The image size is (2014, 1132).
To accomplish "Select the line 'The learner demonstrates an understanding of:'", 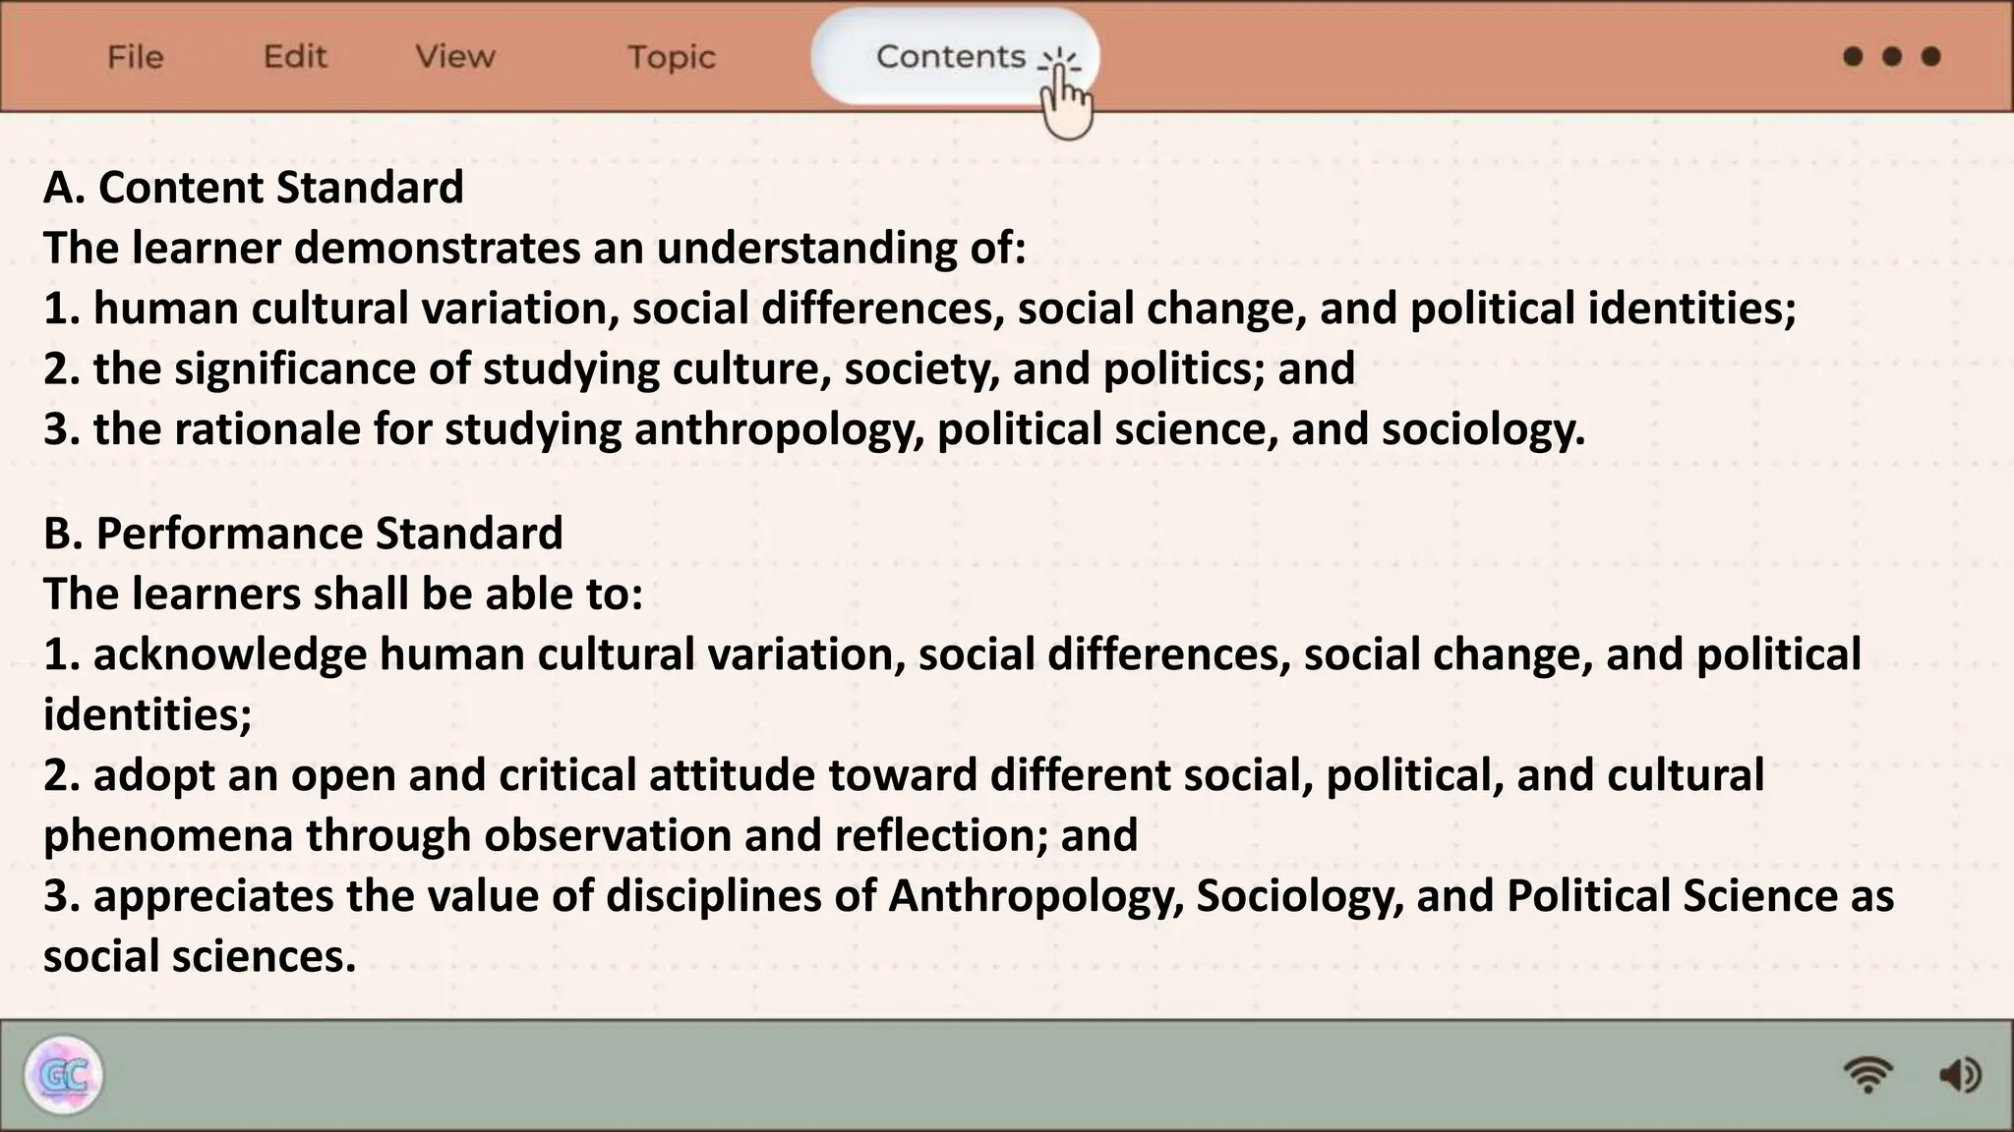I will pos(534,248).
